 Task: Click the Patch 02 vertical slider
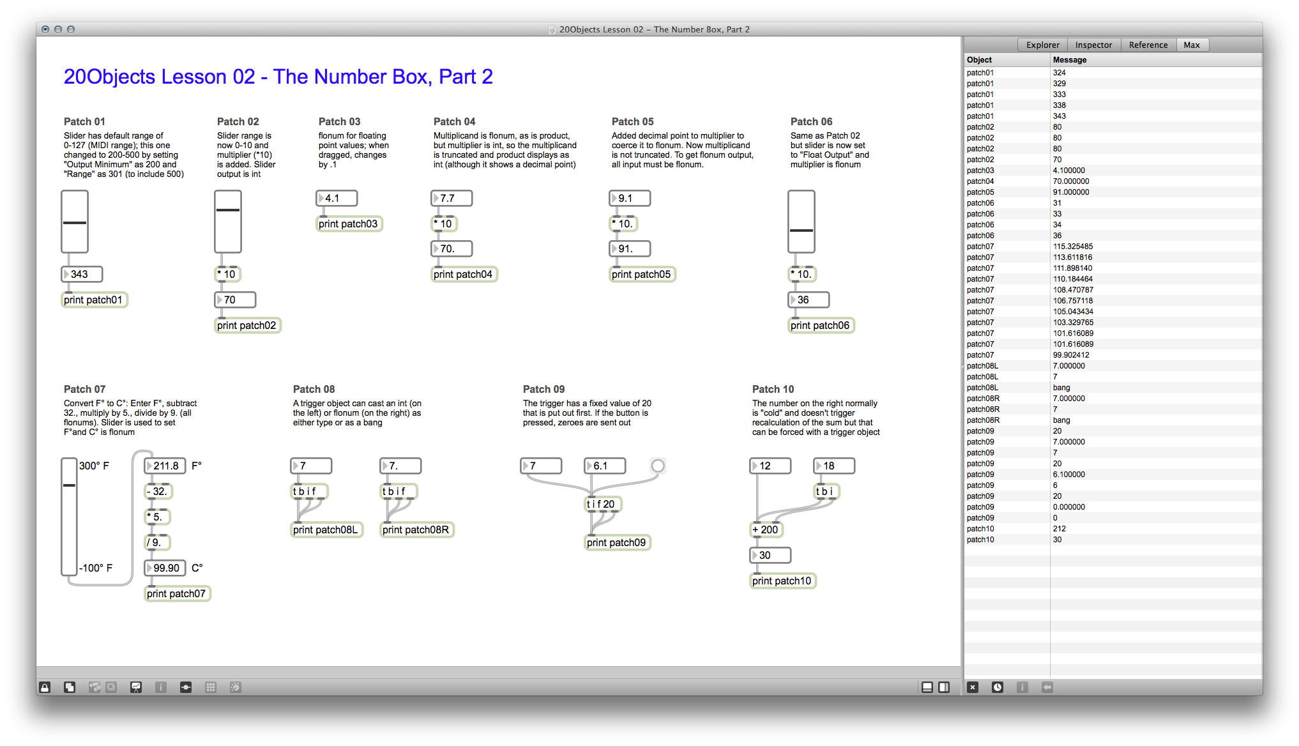(x=228, y=222)
